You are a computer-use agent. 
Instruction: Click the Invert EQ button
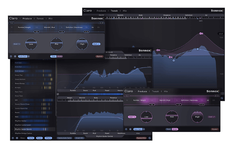(79, 138)
